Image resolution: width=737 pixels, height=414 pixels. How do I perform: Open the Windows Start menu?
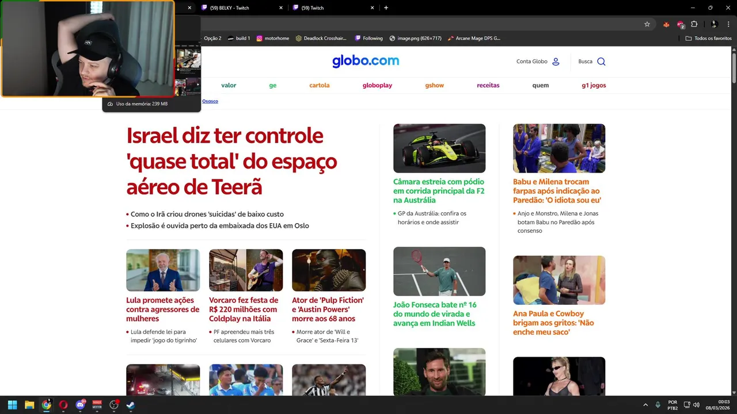pos(12,405)
